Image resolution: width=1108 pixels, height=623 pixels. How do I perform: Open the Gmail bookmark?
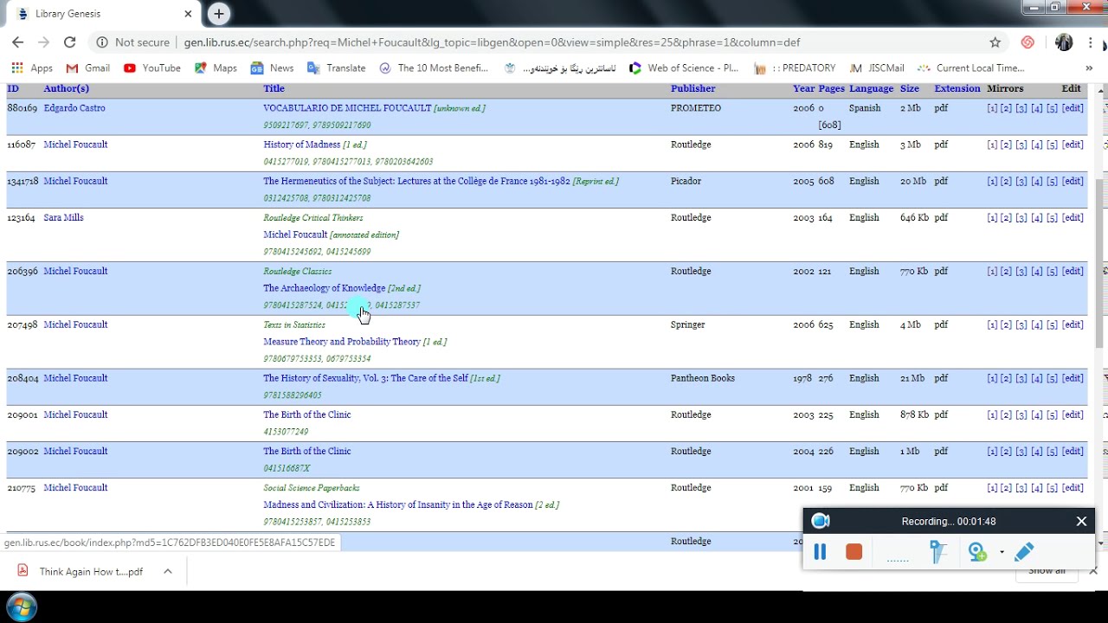pos(88,67)
